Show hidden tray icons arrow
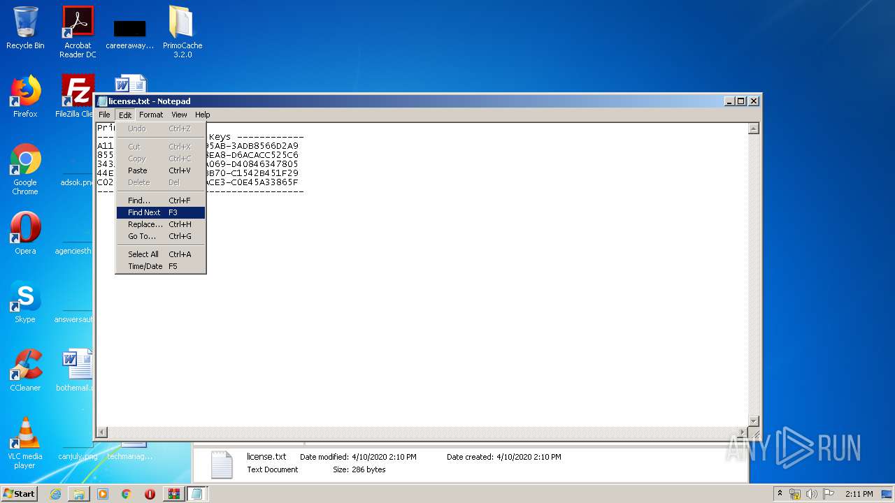This screenshot has height=503, width=895. pos(780,494)
